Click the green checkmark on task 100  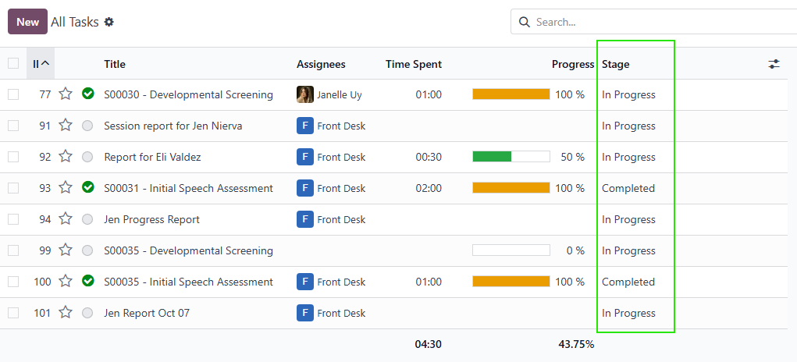[88, 282]
